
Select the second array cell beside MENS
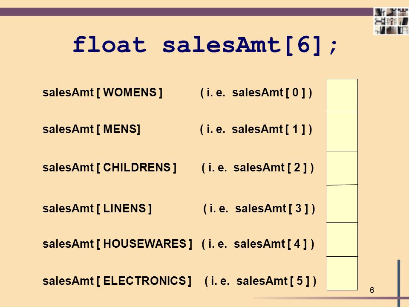click(342, 132)
